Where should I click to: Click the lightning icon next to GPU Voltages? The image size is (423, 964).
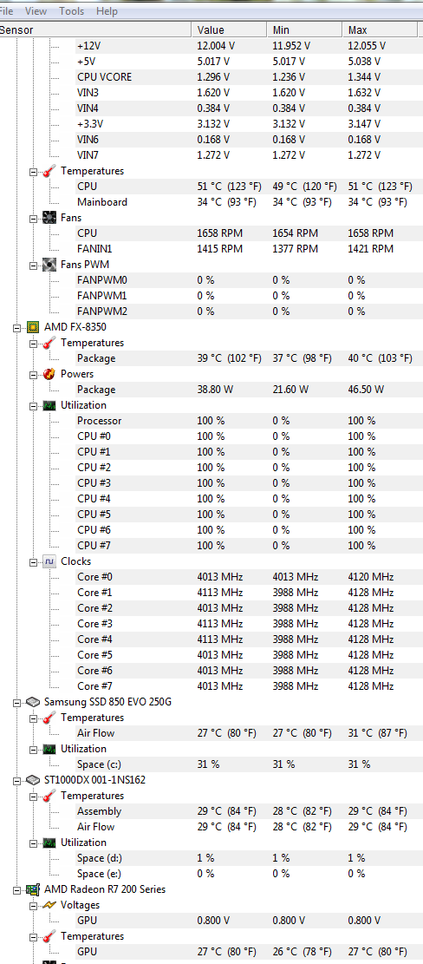(50, 905)
